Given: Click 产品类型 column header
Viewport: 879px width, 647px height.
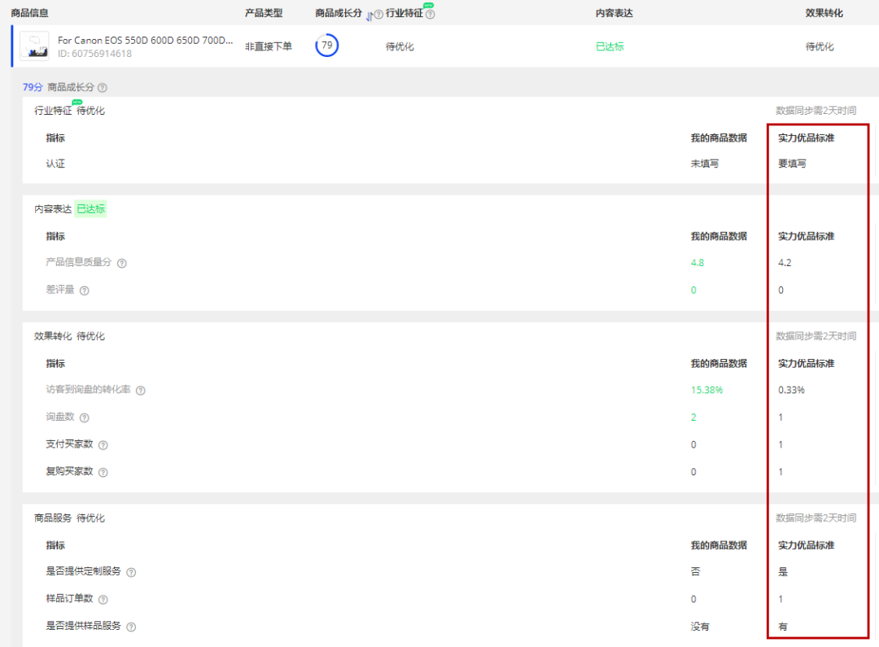Looking at the screenshot, I should point(264,13).
